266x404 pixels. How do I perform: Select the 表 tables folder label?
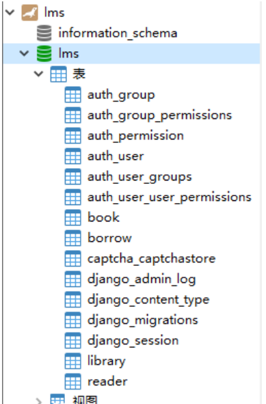click(x=79, y=74)
